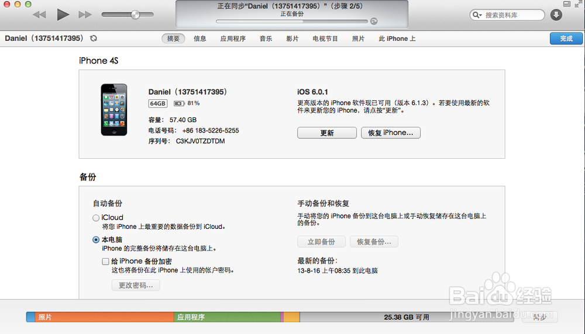Select the iCloud backup radio option
Image resolution: width=585 pixels, height=334 pixels.
pyautogui.click(x=96, y=218)
